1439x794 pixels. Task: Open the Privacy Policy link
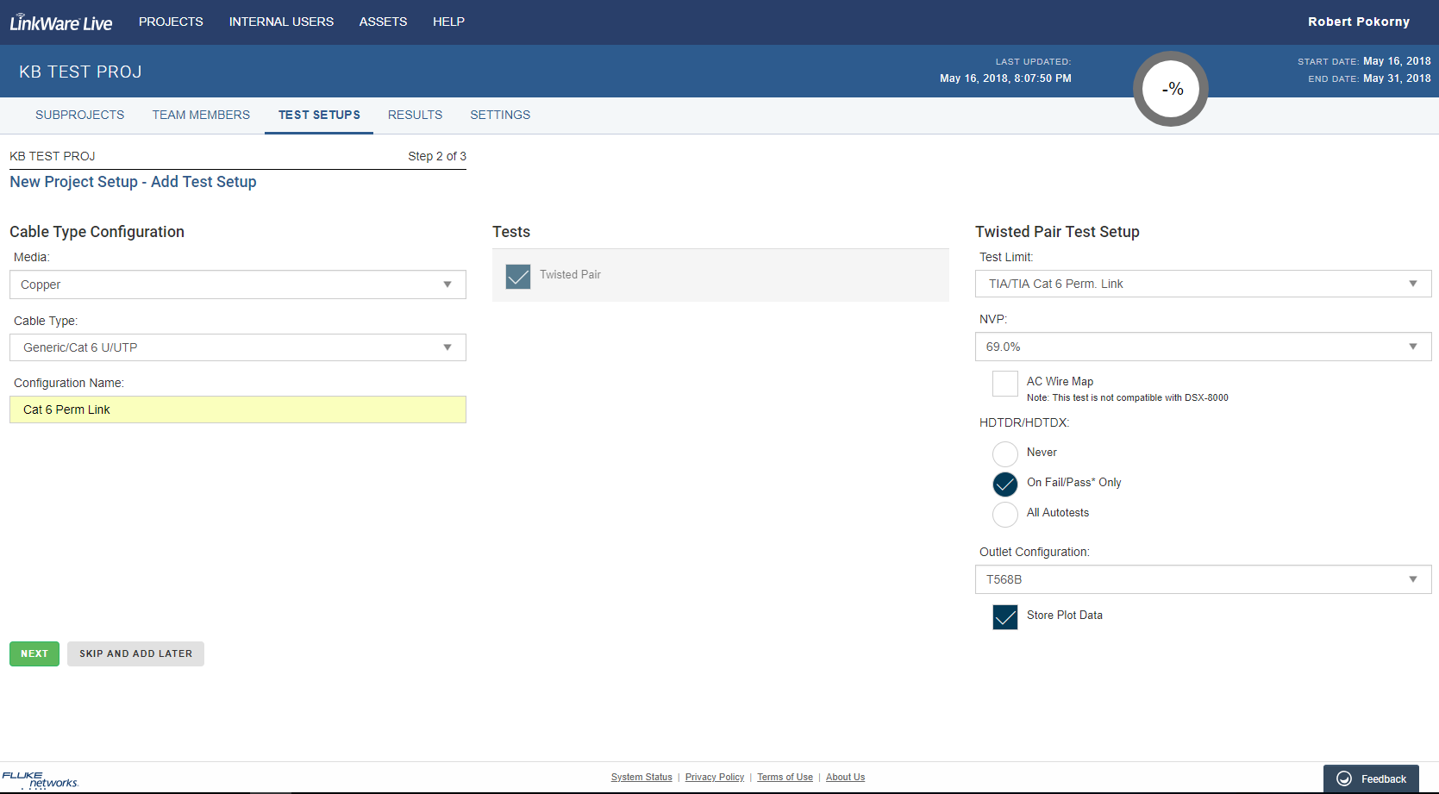pyautogui.click(x=715, y=777)
